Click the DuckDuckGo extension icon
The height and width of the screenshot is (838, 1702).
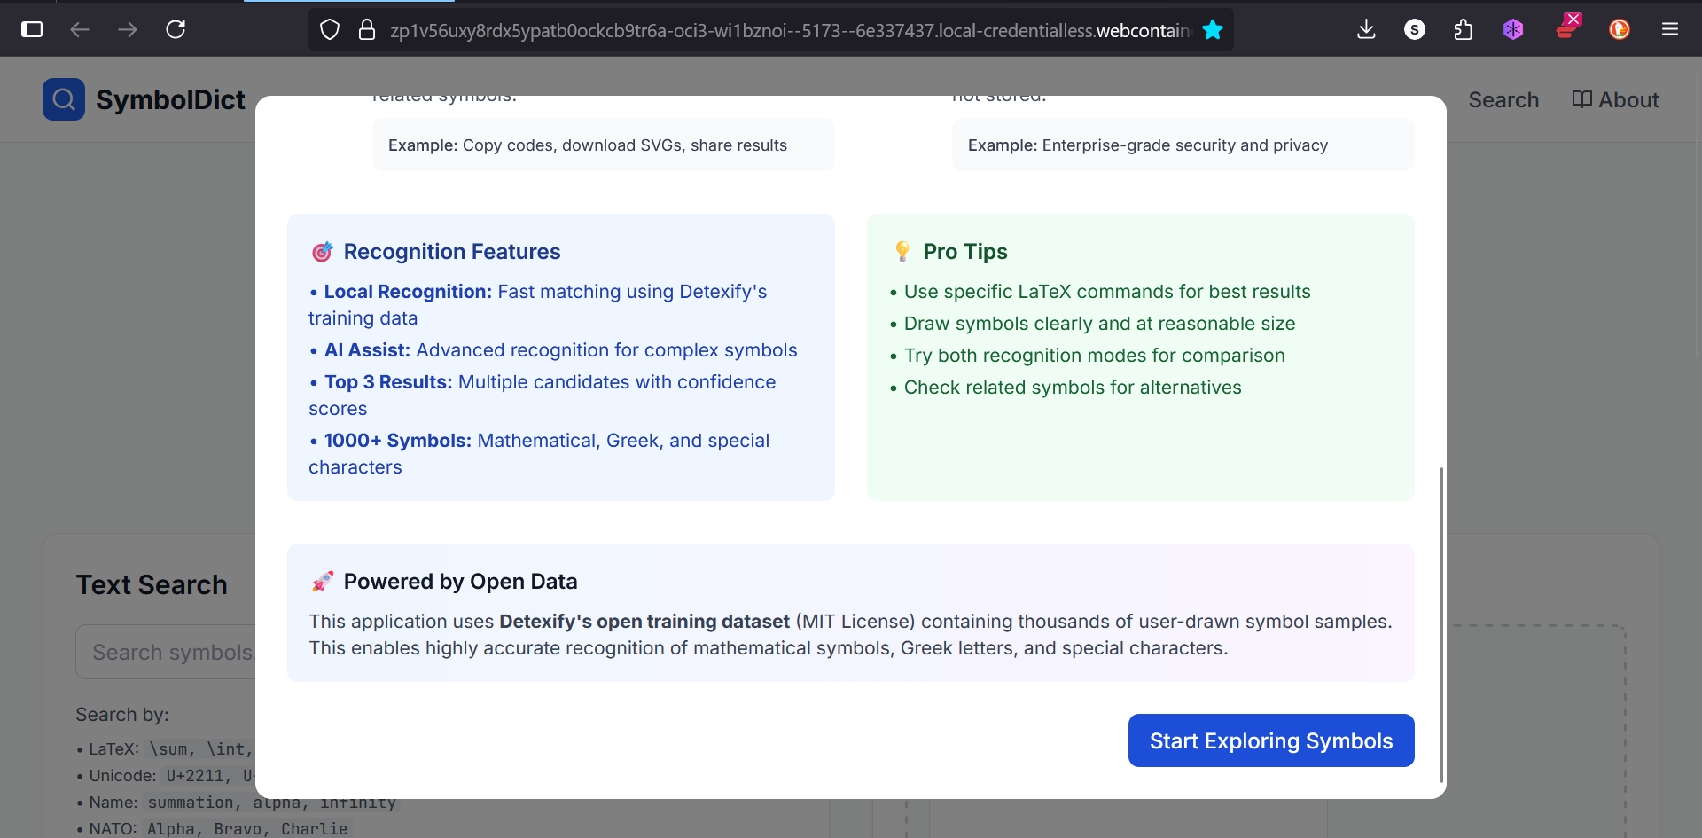[x=1620, y=29]
